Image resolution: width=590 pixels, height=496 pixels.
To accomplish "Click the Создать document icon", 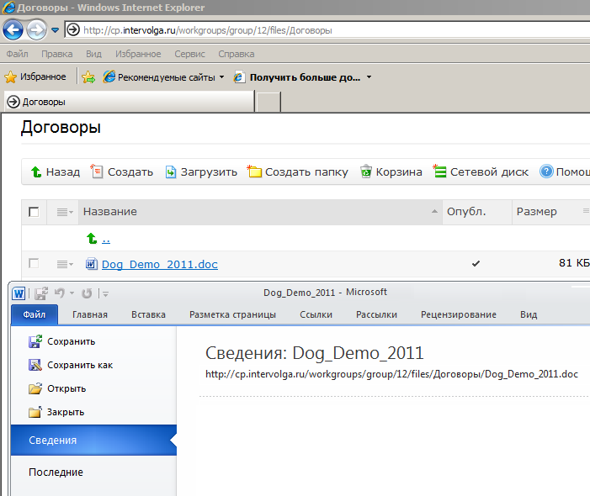I will 97,171.
